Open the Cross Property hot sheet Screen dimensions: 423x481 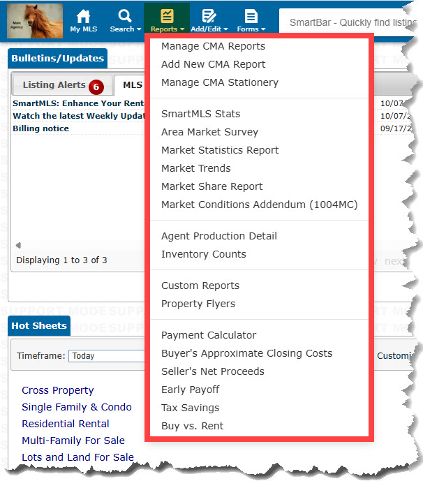pyautogui.click(x=58, y=390)
